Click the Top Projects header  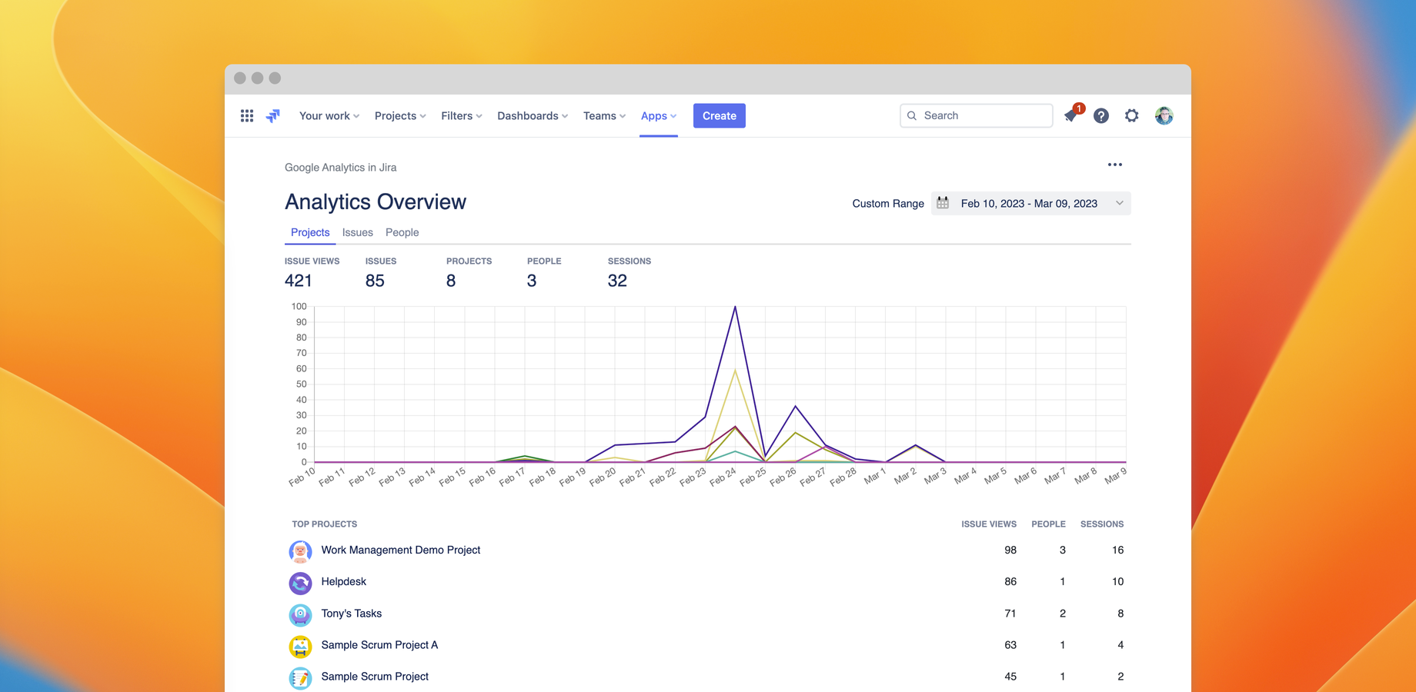325,524
